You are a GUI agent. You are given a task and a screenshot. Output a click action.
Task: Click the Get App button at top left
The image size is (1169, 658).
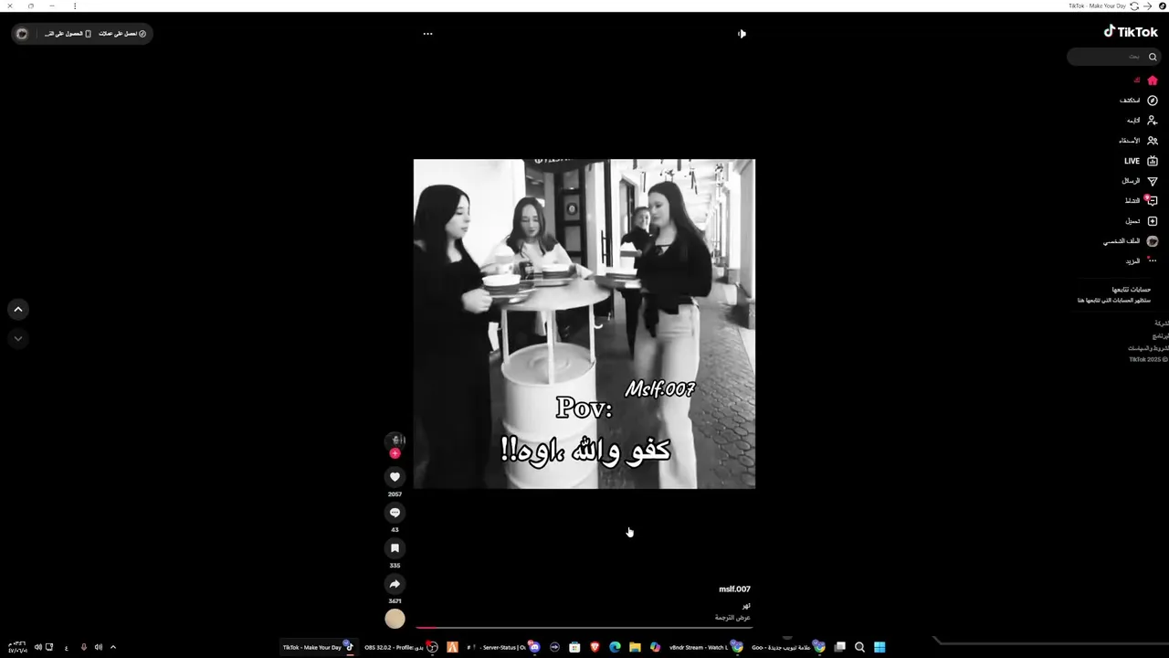(68, 34)
